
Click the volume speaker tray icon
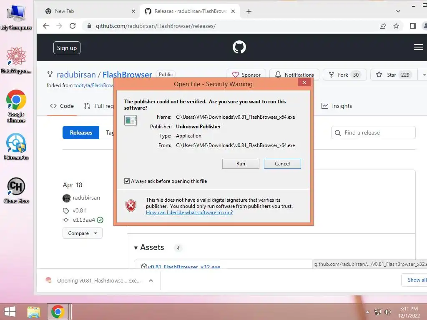click(387, 312)
